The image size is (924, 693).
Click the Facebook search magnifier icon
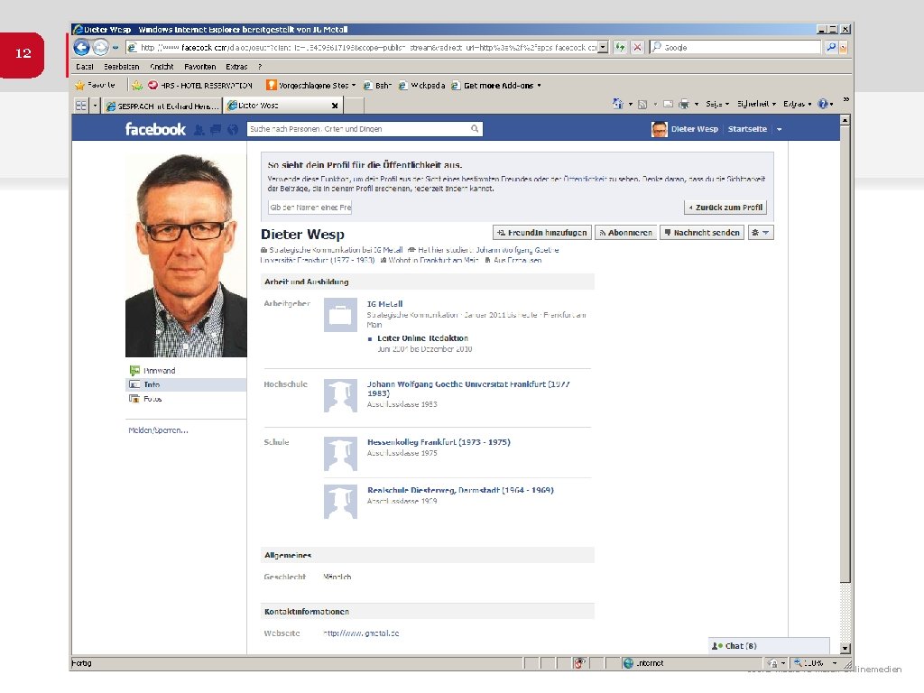475,129
